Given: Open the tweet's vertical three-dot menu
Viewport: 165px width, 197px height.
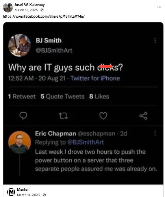Looking at the screenshot, I should point(155,41).
